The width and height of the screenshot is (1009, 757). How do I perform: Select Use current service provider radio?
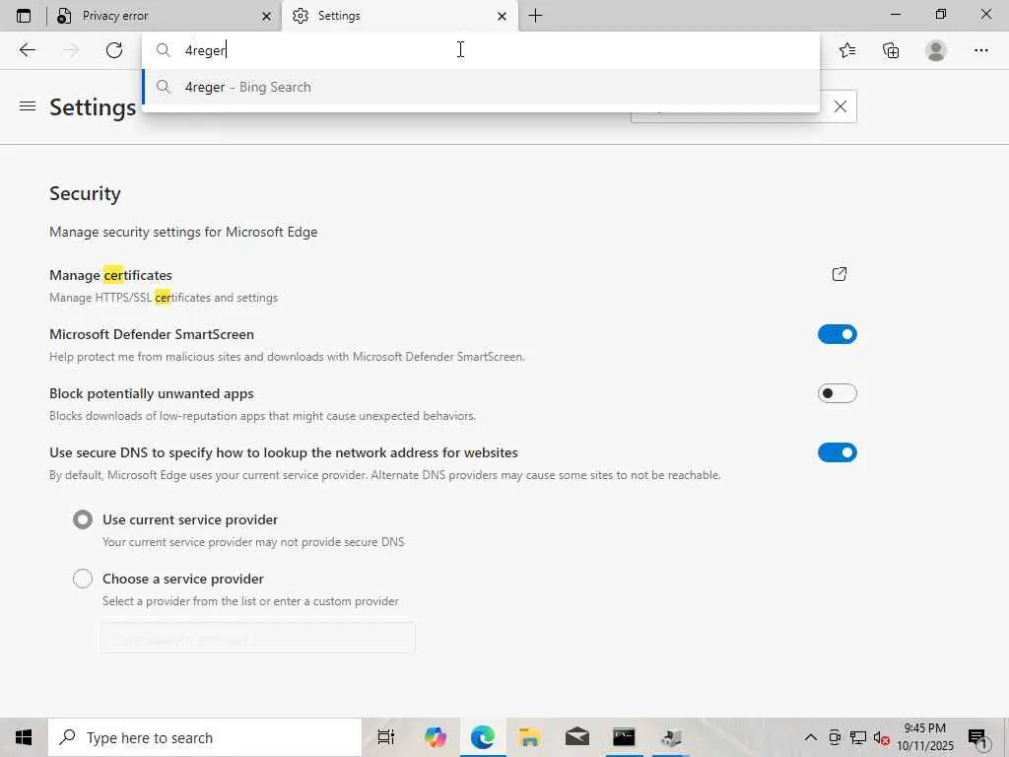[83, 519]
